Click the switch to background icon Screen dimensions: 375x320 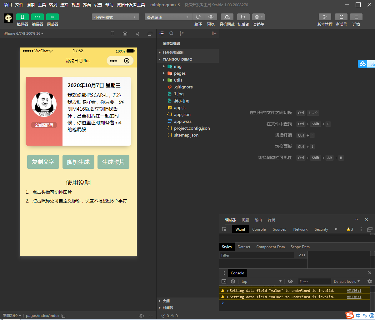click(243, 17)
